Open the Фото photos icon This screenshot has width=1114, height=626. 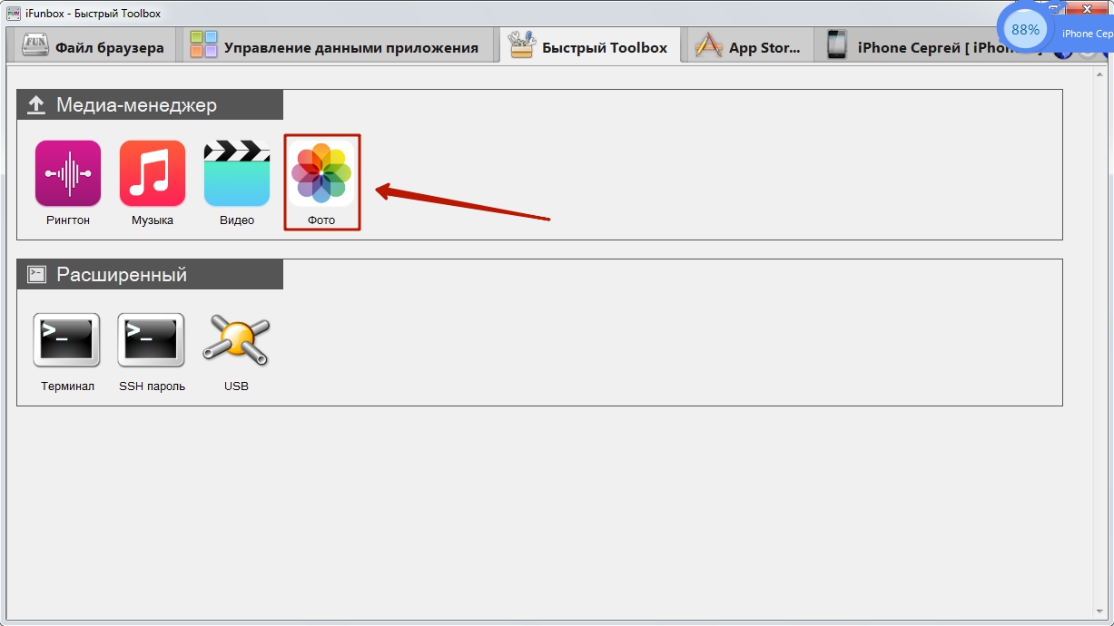click(x=322, y=173)
